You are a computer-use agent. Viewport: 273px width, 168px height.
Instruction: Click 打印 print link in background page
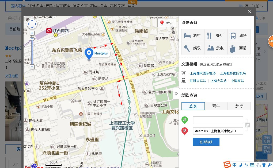point(261,18)
